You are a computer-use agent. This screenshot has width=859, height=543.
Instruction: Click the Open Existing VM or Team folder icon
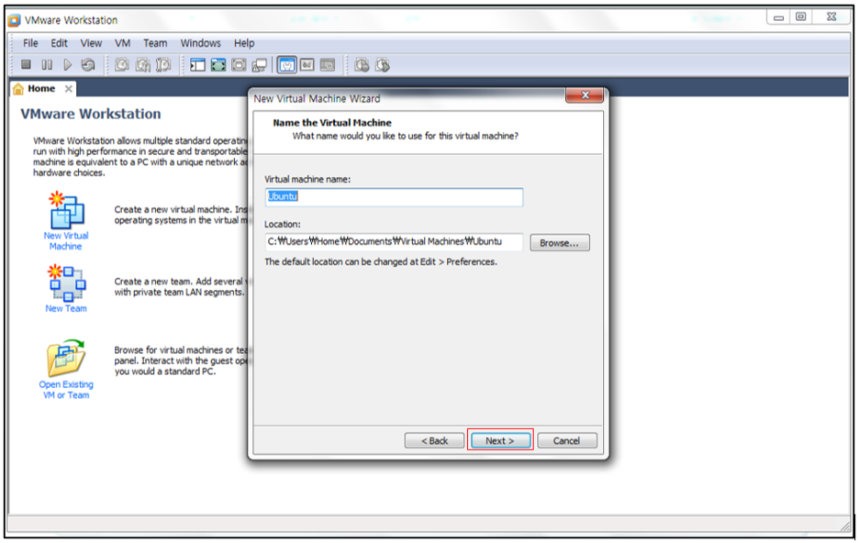pos(66,358)
